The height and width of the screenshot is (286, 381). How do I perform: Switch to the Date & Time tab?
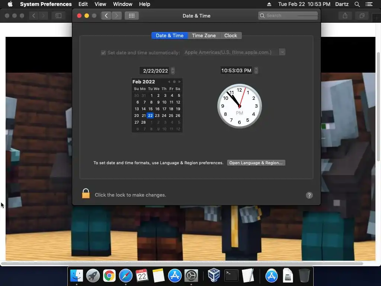[x=170, y=35]
